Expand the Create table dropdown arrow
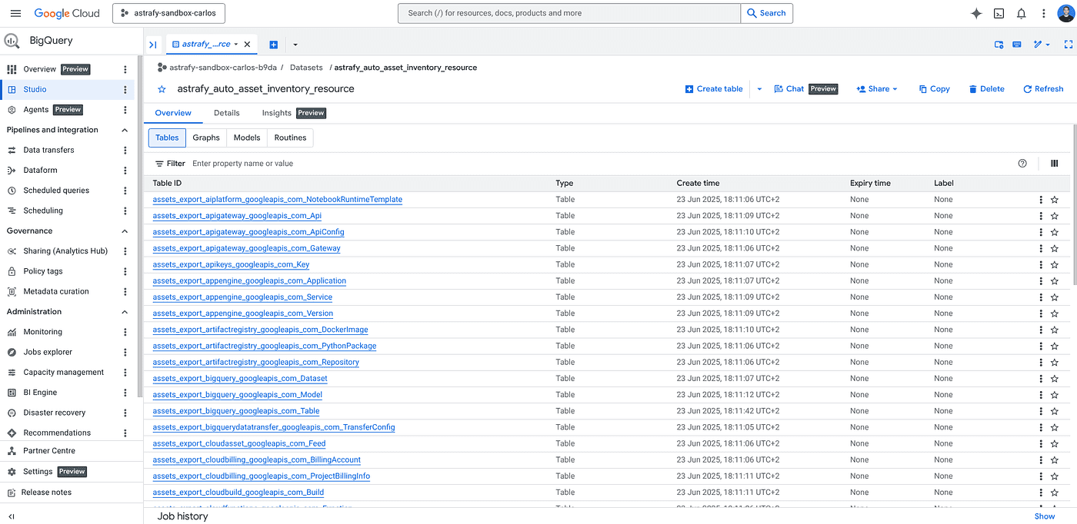Image resolution: width=1077 pixels, height=524 pixels. [759, 89]
